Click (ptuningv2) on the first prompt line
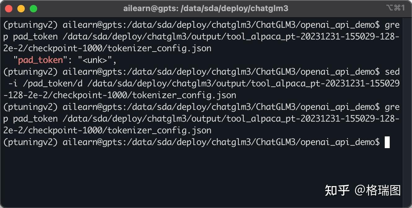This screenshot has width=412, height=208. tap(30, 25)
